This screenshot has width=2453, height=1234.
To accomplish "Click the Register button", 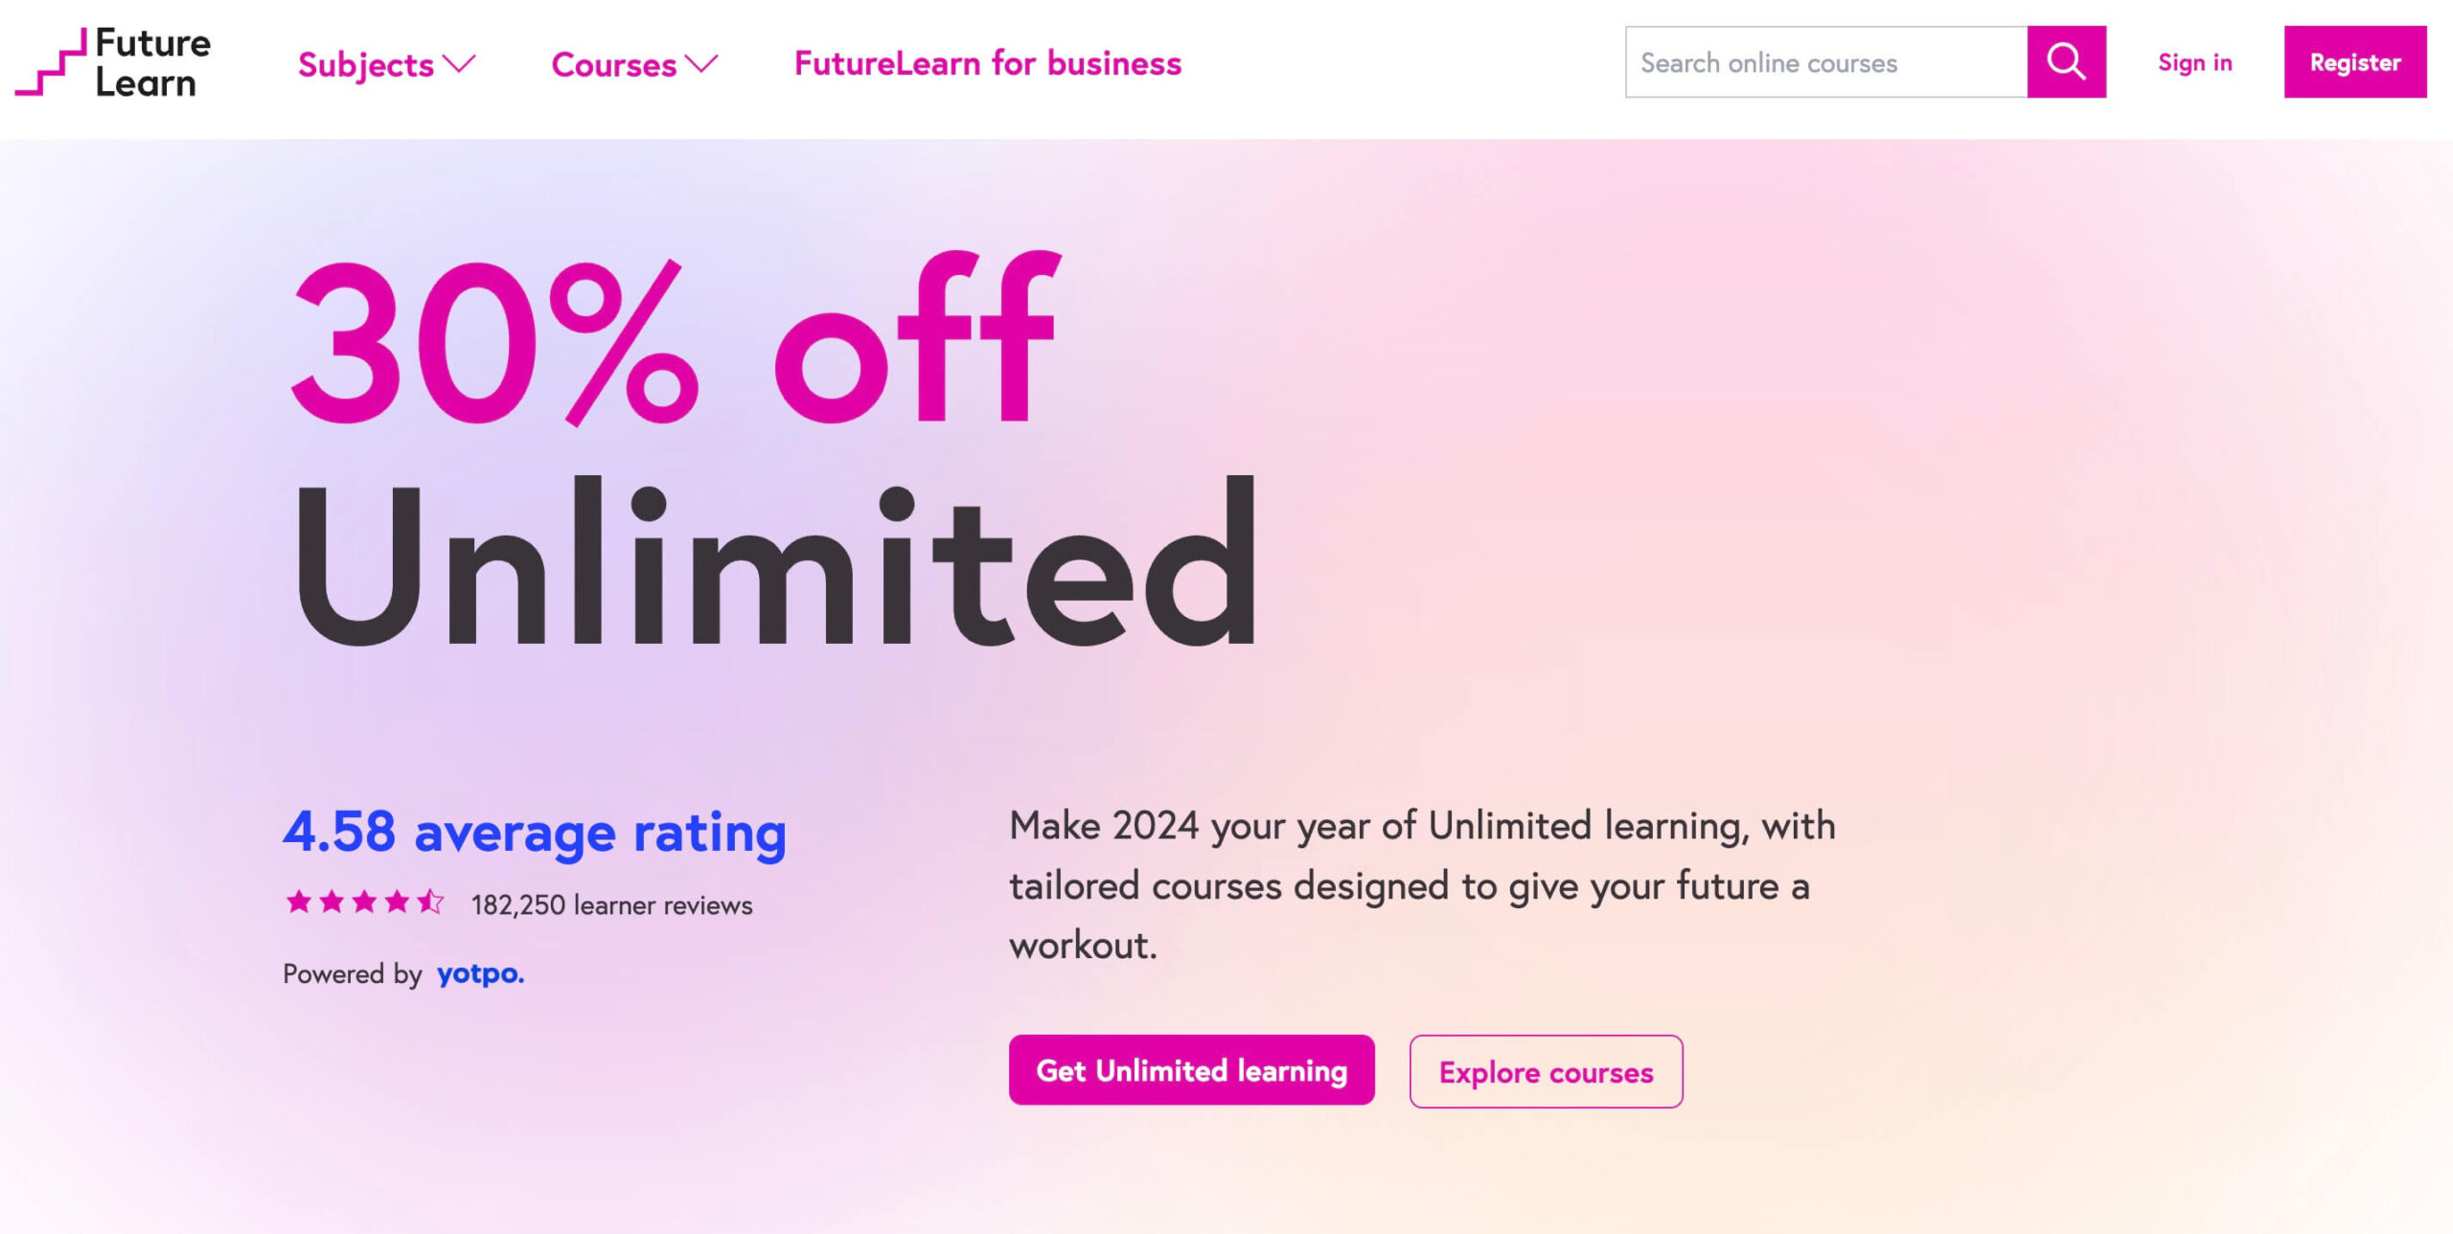I will [2354, 63].
